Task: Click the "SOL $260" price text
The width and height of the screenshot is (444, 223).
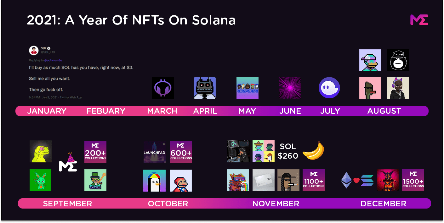Action: tap(288, 151)
